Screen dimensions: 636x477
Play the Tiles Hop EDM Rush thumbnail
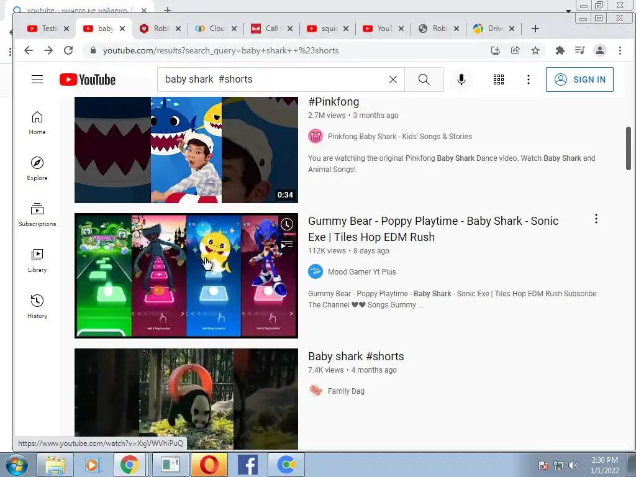pyautogui.click(x=186, y=275)
